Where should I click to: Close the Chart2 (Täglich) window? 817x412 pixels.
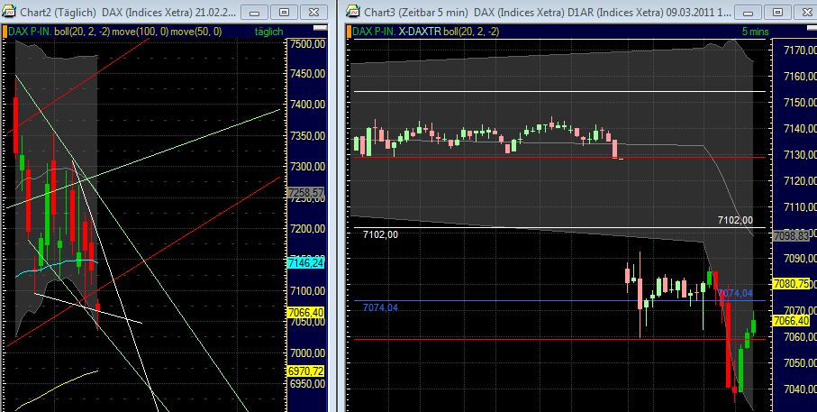(314, 12)
